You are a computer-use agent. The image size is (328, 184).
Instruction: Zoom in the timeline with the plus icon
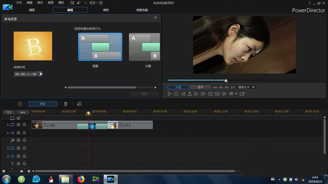pos(29,171)
